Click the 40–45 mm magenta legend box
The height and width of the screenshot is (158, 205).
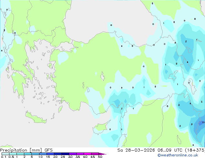click(x=88, y=154)
